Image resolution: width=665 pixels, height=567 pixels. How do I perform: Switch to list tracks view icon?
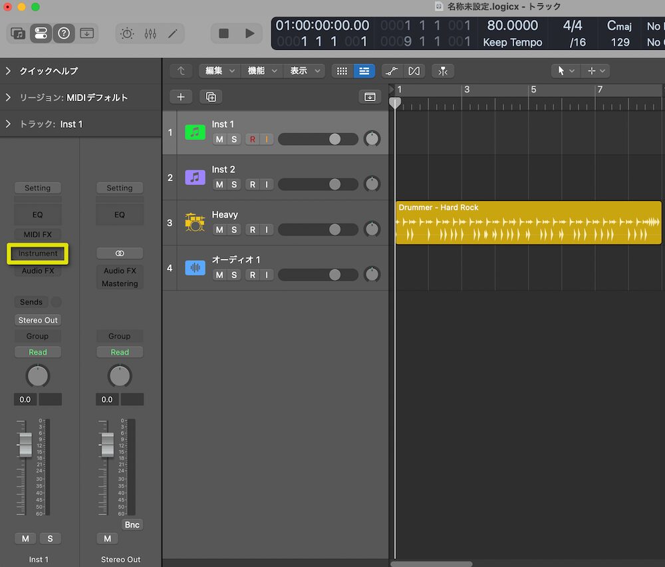click(364, 71)
